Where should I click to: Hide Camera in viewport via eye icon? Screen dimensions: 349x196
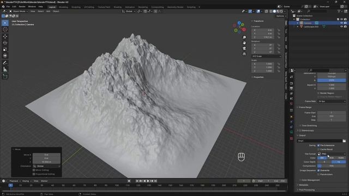[x=342, y=23]
